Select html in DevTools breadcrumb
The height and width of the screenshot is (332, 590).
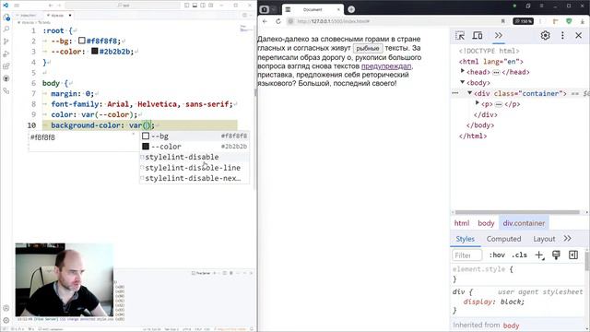click(462, 223)
